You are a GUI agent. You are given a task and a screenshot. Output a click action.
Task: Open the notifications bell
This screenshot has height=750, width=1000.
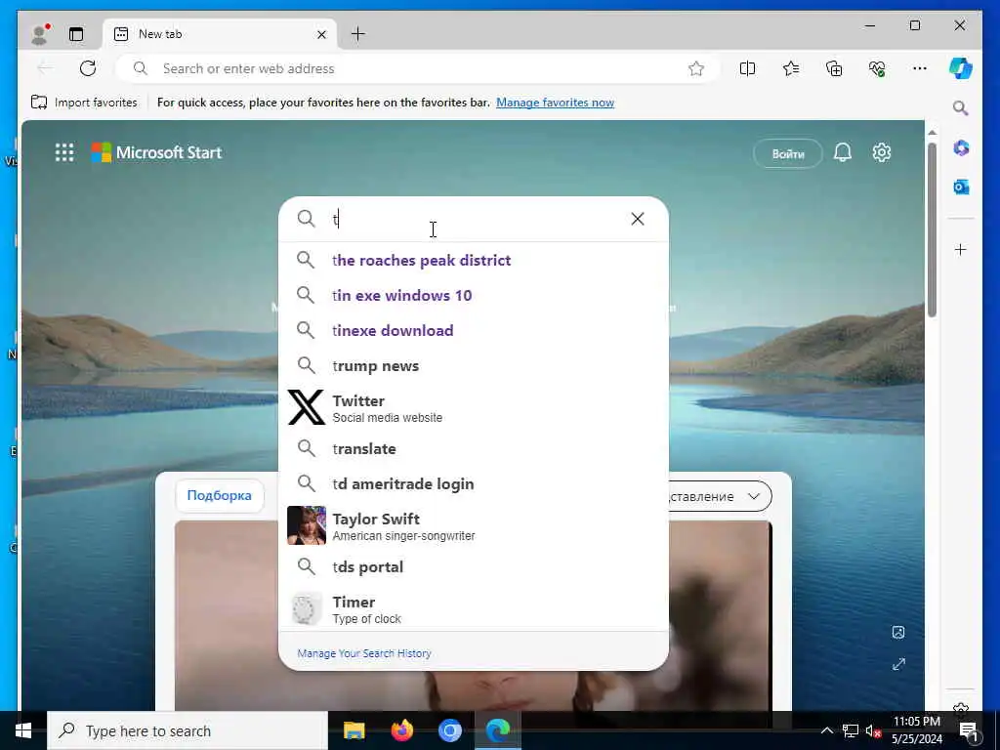843,153
